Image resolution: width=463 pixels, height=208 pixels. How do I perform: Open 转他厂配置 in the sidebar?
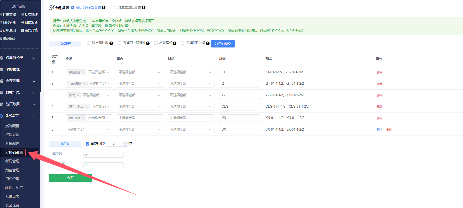(x=14, y=188)
